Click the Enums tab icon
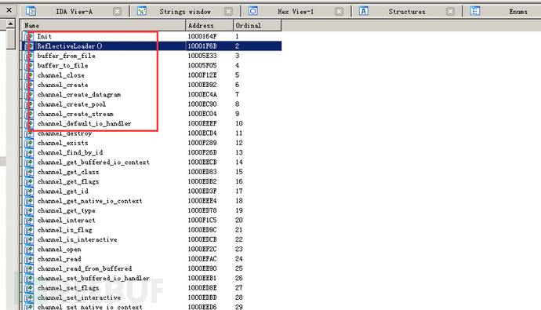541x310 pixels. (x=475, y=11)
